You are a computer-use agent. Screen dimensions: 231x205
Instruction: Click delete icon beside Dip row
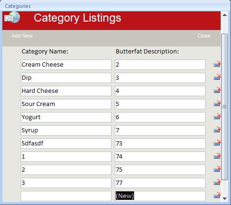tap(217, 77)
